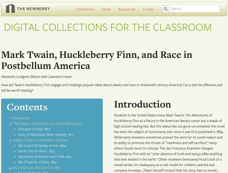
Task: Open Dubuque in Iowa, 1857 item
Action: pos(34,129)
